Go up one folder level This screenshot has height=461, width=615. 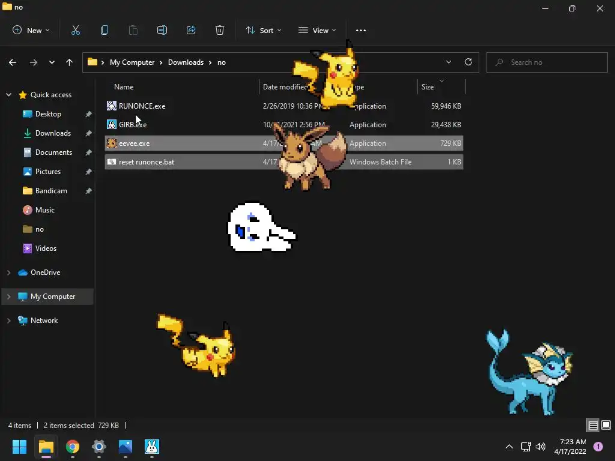coord(70,62)
